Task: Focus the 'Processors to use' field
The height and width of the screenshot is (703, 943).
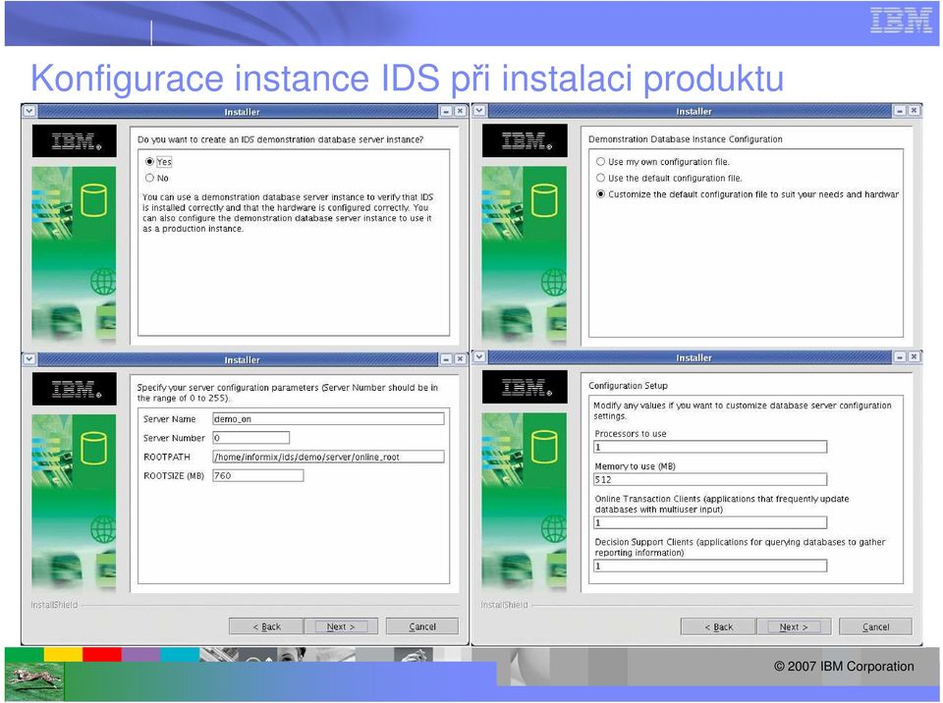Action: [710, 447]
